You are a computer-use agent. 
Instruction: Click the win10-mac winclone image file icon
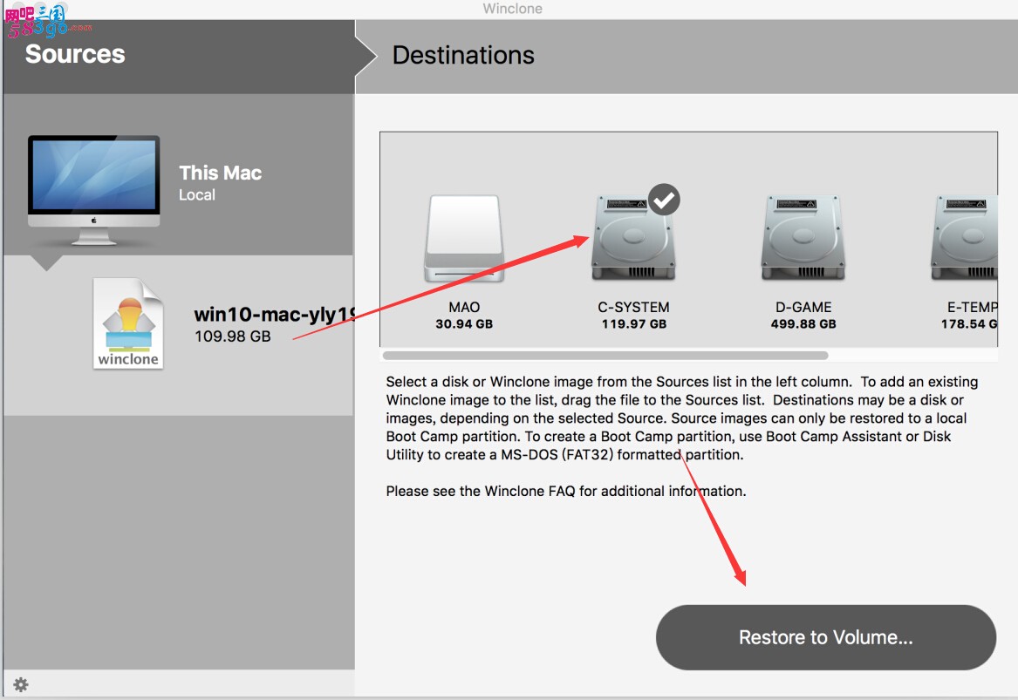click(128, 323)
